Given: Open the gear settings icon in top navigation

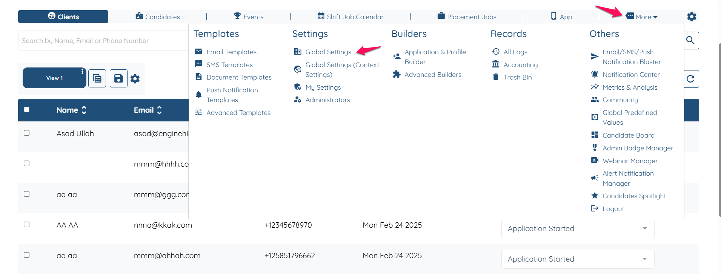Looking at the screenshot, I should [x=692, y=17].
